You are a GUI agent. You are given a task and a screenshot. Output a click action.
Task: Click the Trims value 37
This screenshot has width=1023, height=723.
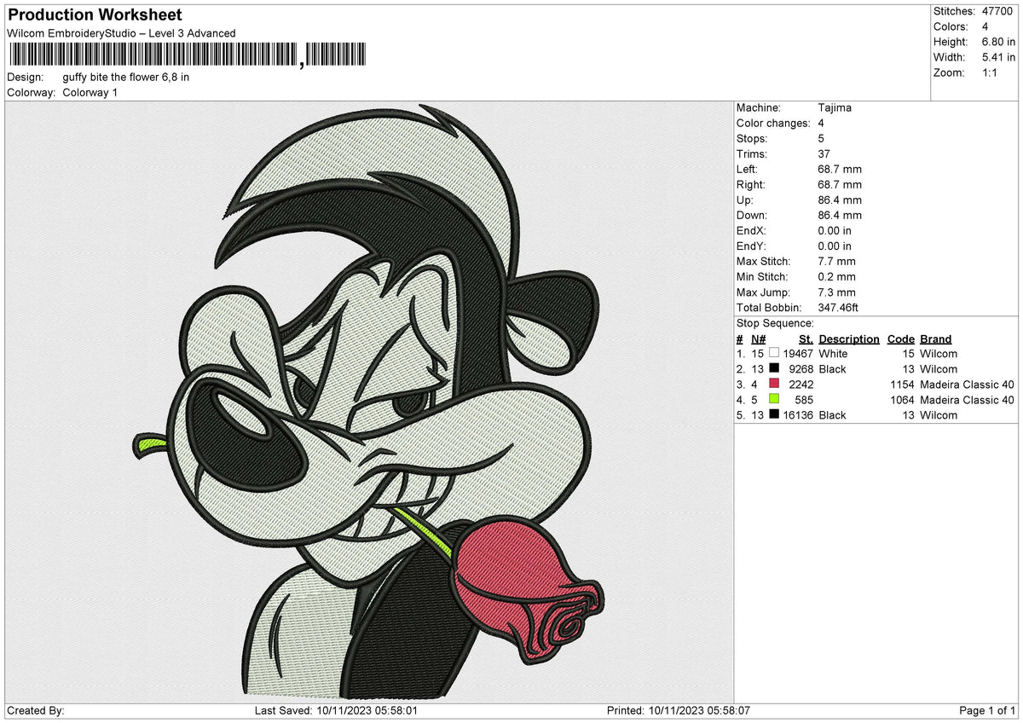tap(824, 153)
